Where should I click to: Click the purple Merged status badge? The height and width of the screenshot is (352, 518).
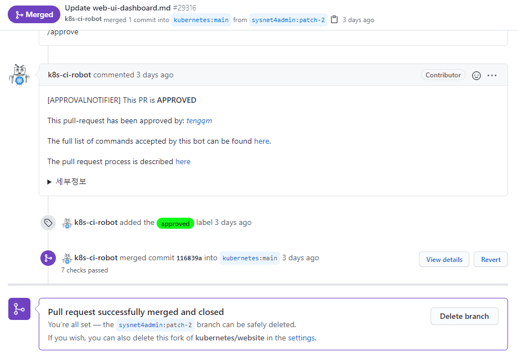point(33,14)
